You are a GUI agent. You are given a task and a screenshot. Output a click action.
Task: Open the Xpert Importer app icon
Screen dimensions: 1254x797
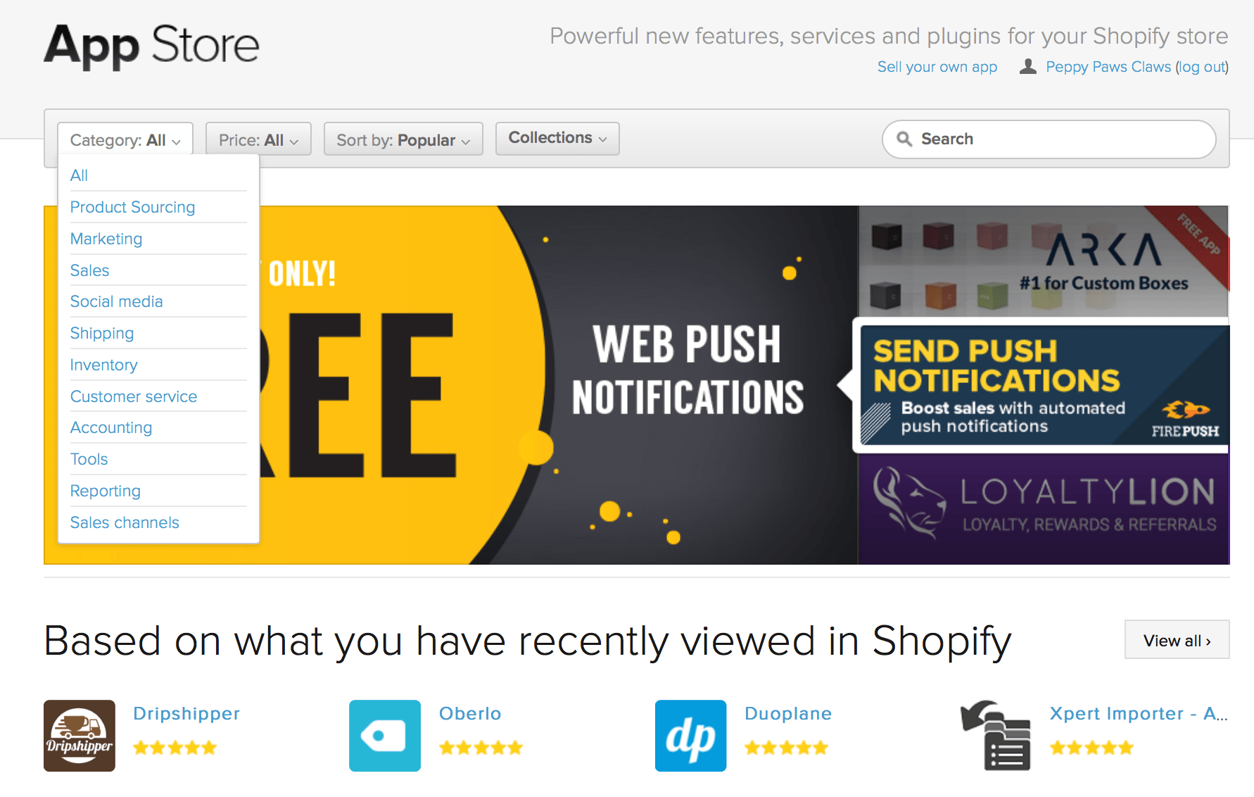(996, 736)
